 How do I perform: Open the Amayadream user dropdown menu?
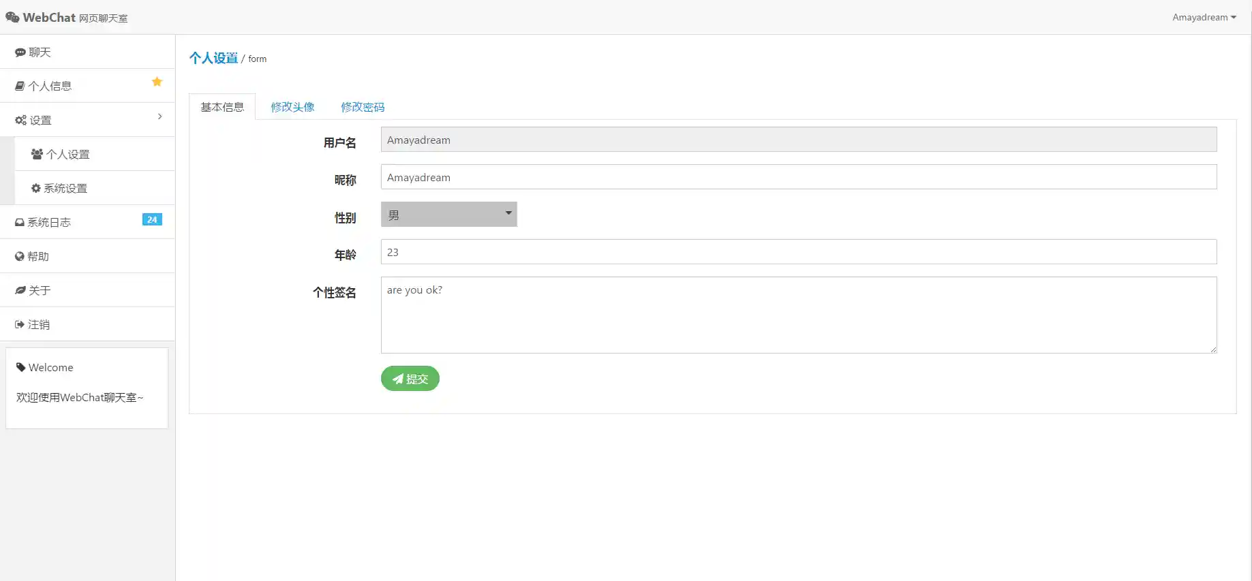tap(1204, 18)
